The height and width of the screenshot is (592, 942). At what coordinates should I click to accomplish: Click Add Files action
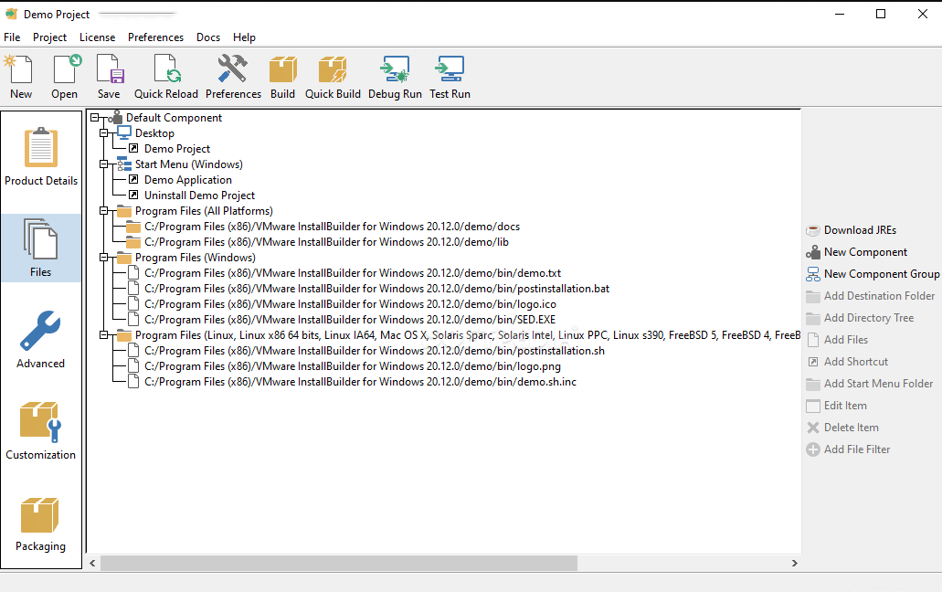coord(837,340)
